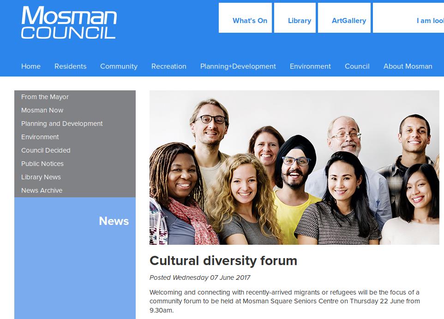This screenshot has width=444, height=319.
Task: Open the Recreation menu
Action: (169, 66)
